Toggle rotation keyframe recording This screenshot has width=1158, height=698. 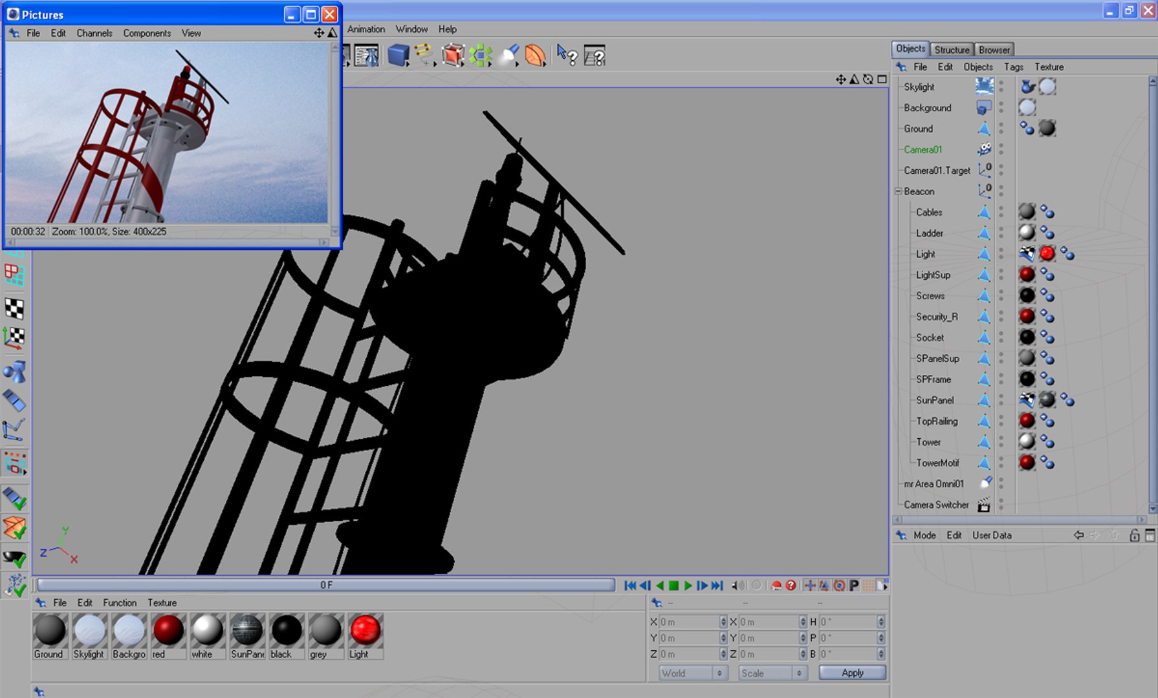click(x=839, y=586)
